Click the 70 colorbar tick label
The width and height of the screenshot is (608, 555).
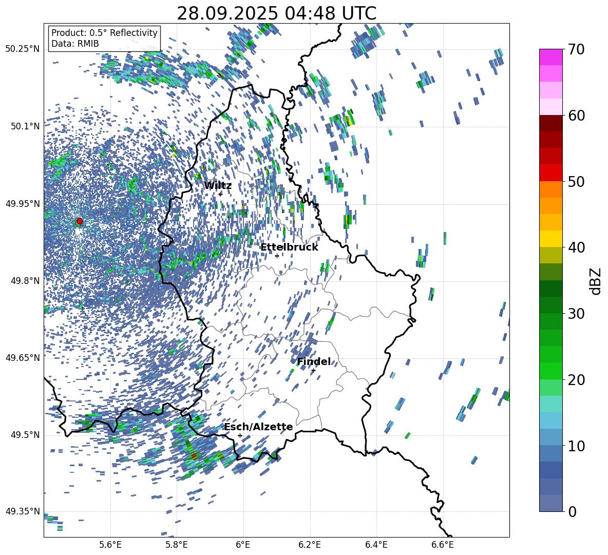click(576, 49)
